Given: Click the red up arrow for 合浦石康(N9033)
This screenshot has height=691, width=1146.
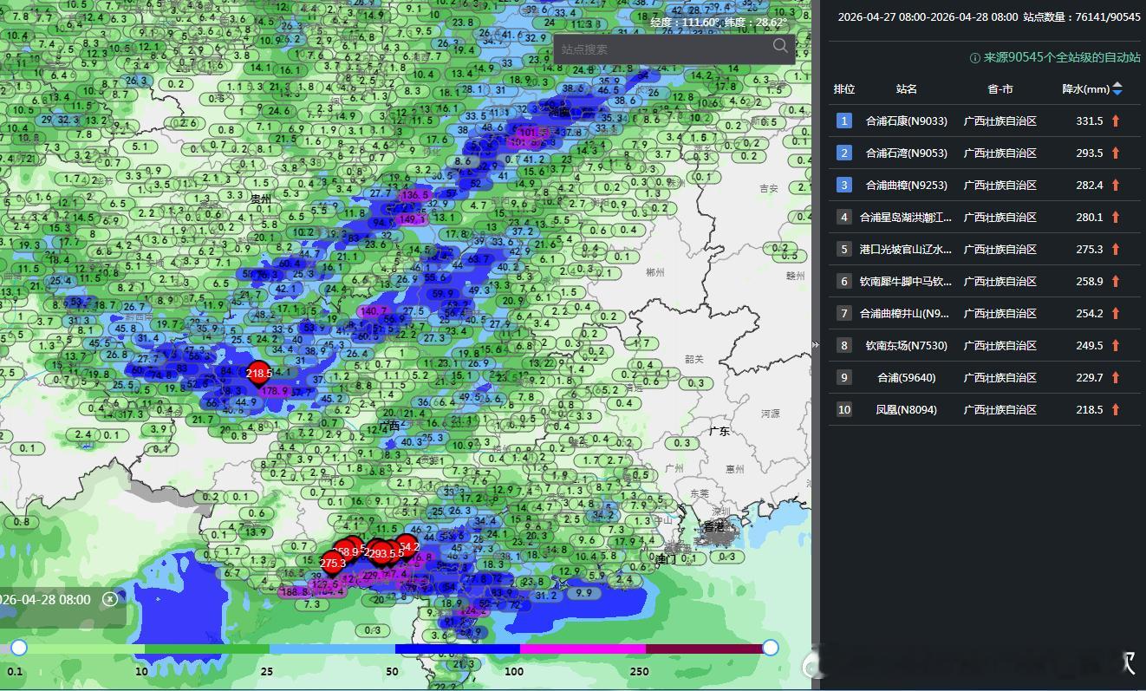Looking at the screenshot, I should pyautogui.click(x=1116, y=121).
